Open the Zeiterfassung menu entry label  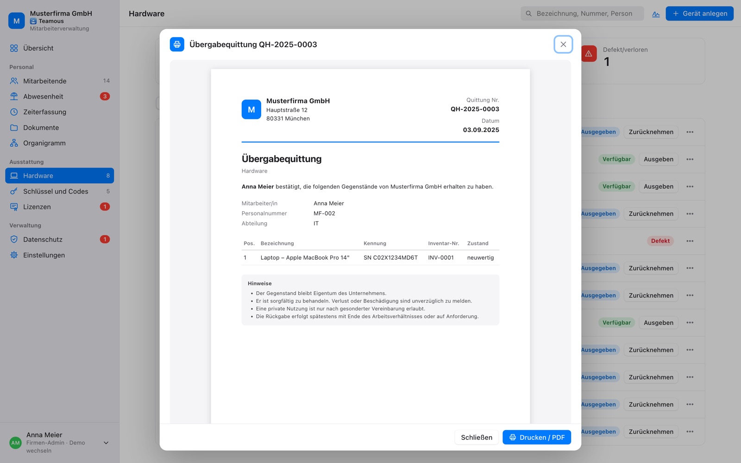44,112
